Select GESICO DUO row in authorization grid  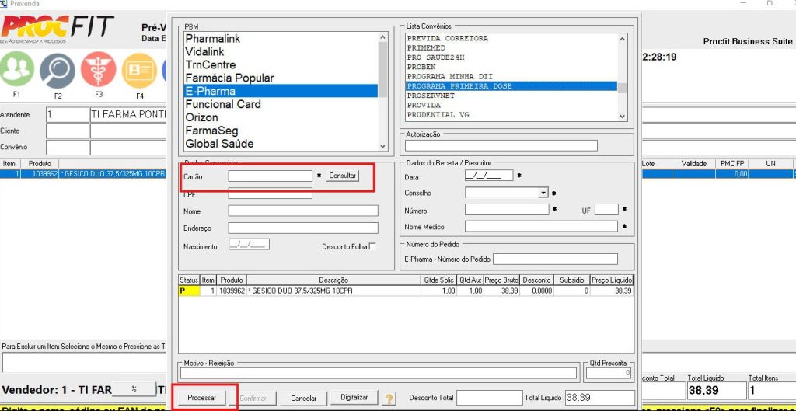pos(406,291)
